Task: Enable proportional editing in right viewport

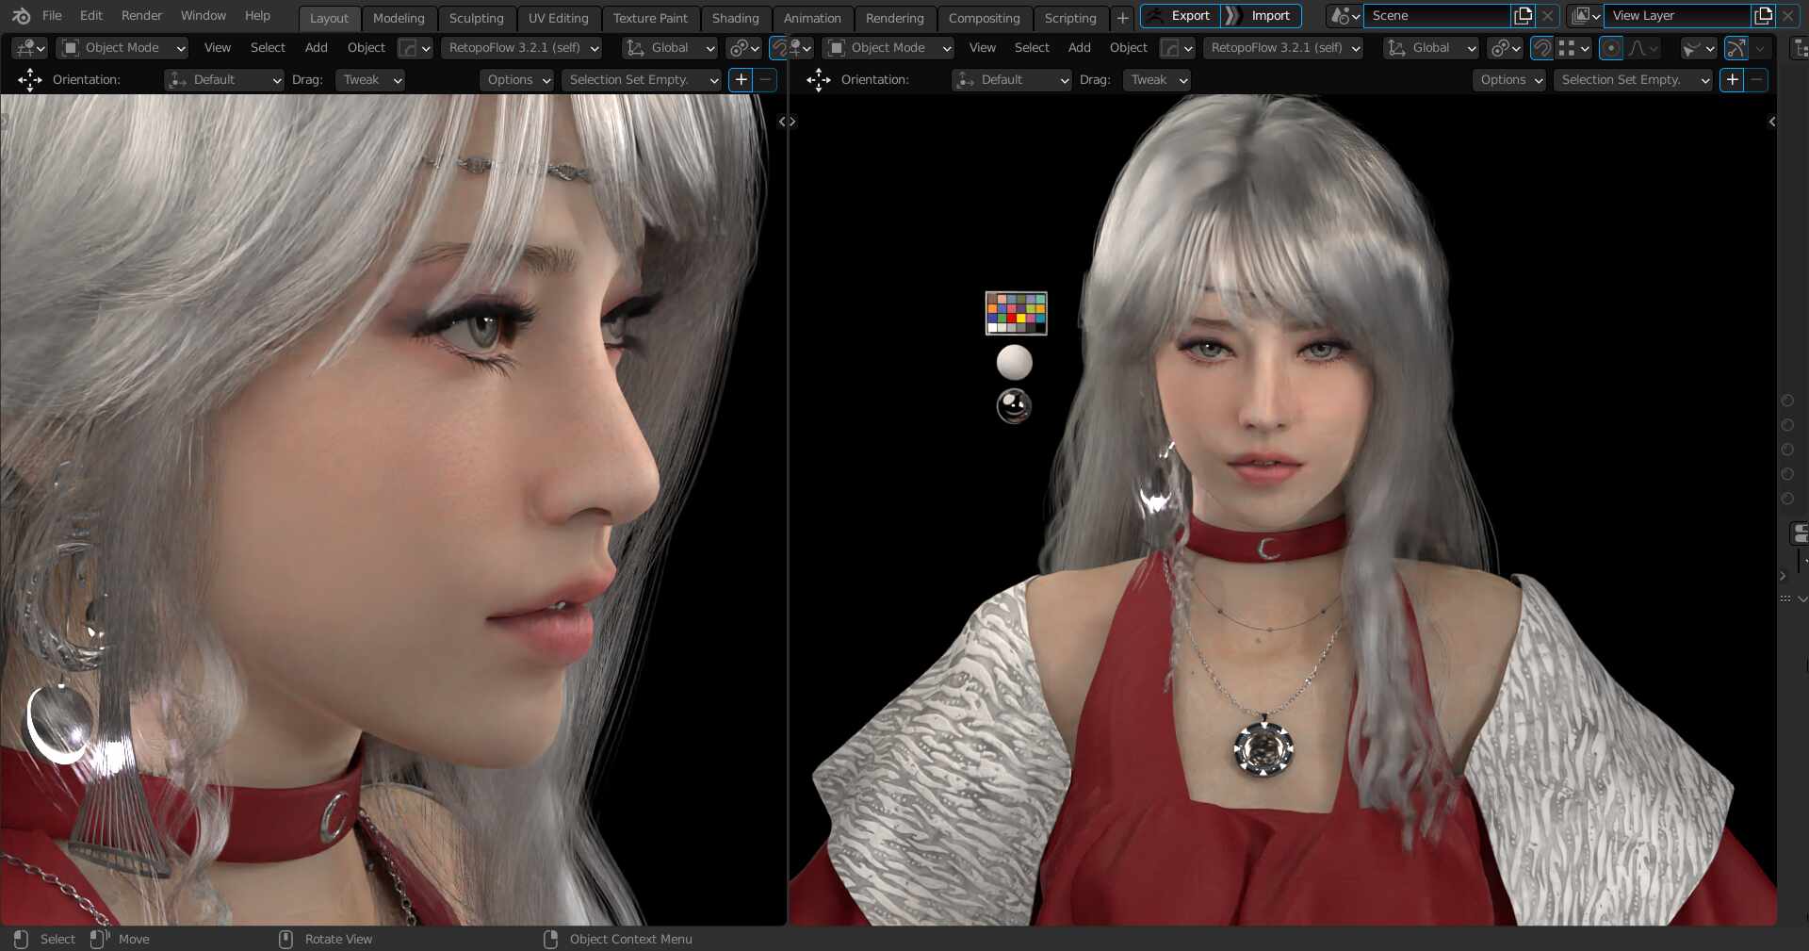Action: point(1610,49)
